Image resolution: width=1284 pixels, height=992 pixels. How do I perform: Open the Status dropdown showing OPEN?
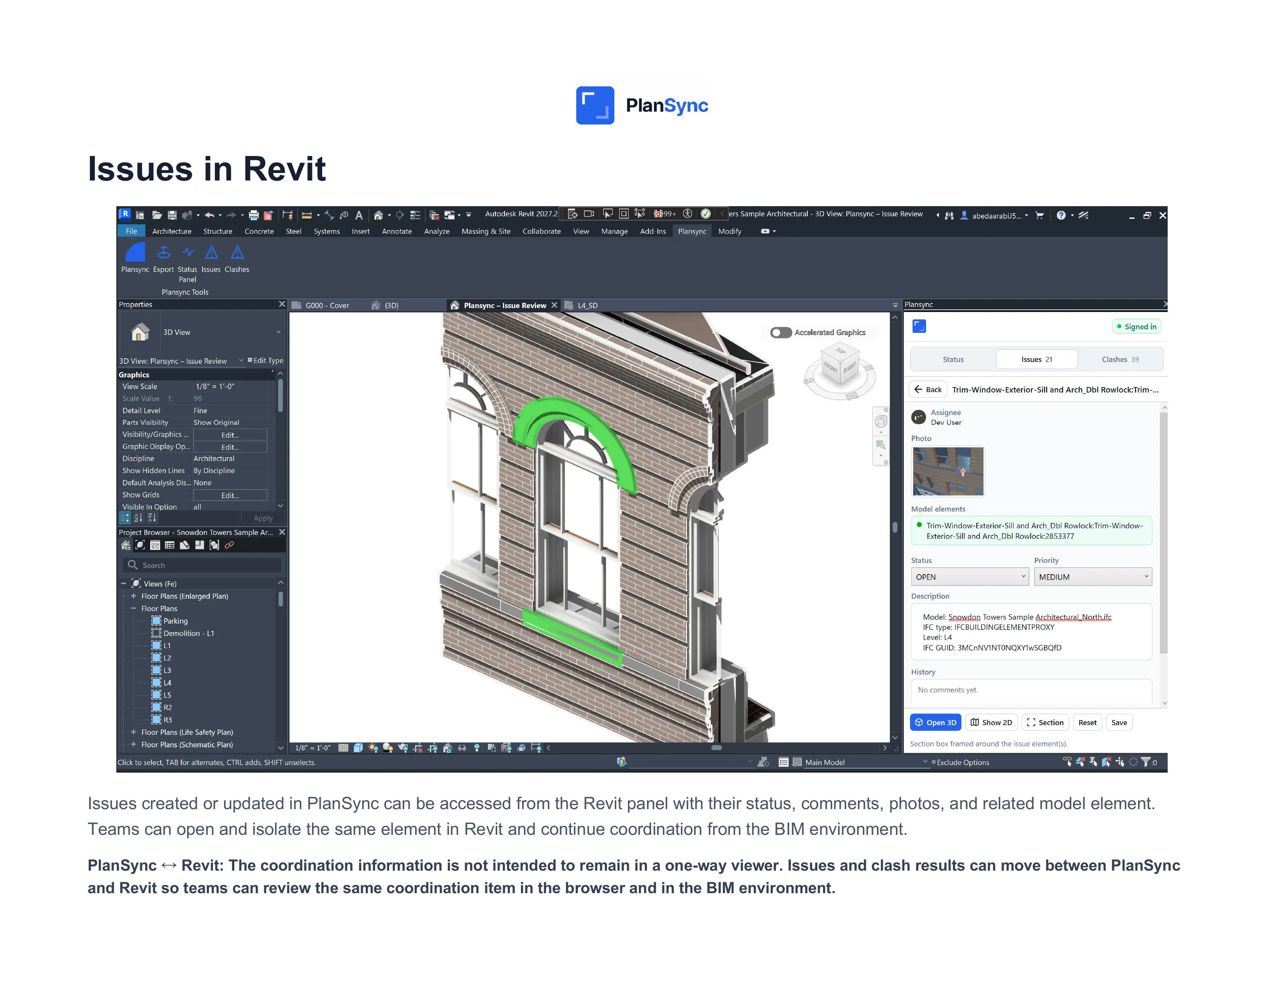(970, 577)
